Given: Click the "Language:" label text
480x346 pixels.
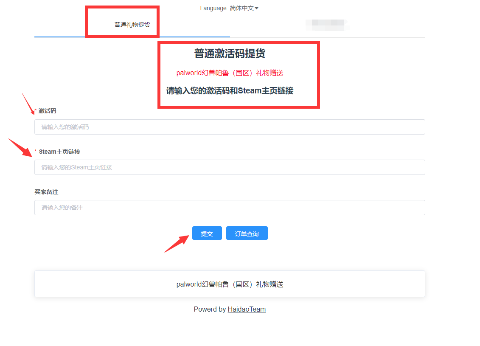Looking at the screenshot, I should [x=214, y=8].
